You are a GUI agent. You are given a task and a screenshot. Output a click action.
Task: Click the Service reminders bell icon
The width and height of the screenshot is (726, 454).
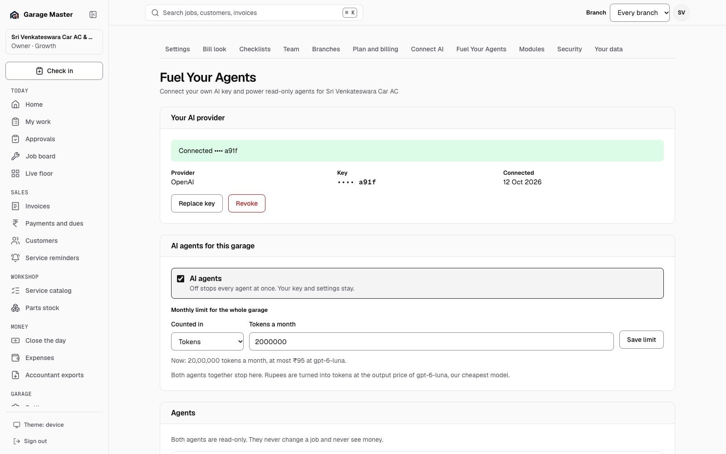coord(15,258)
